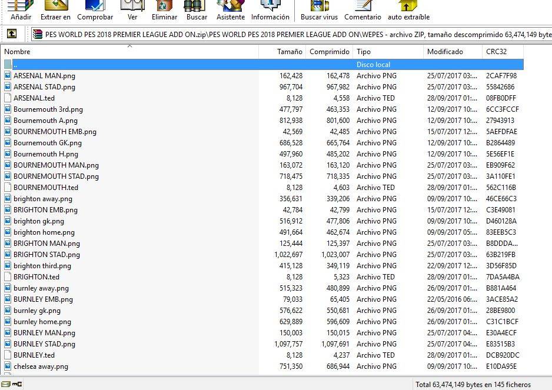Click compressed size 4,558 of ARSENAL.ted
This screenshot has width=552, height=390.
(341, 98)
